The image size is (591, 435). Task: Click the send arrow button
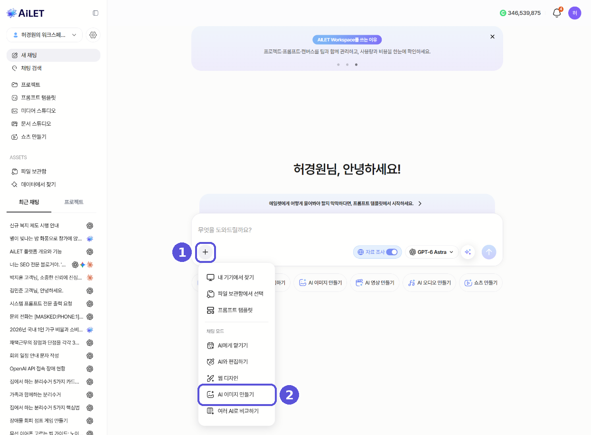[x=489, y=252]
